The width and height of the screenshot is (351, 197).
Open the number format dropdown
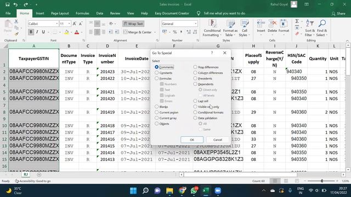196,24
